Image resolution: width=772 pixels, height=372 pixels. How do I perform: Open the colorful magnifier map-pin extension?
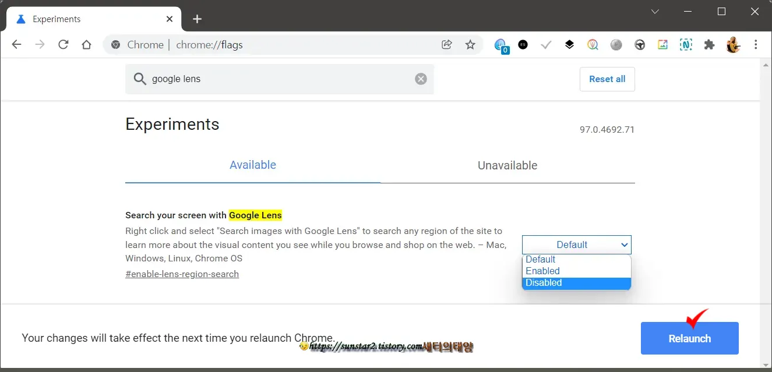[593, 45]
